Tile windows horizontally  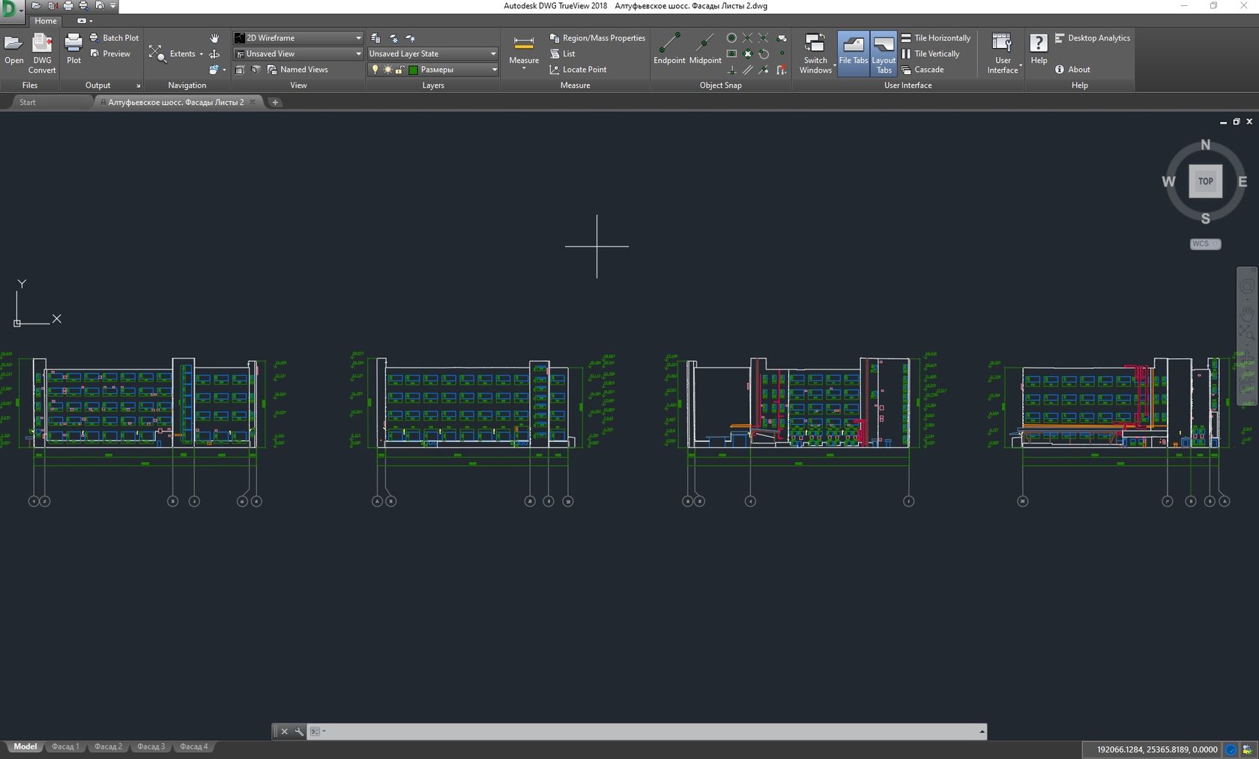point(935,37)
